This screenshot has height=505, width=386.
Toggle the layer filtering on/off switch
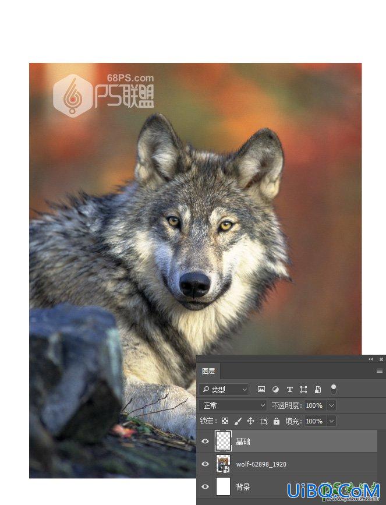tap(334, 389)
